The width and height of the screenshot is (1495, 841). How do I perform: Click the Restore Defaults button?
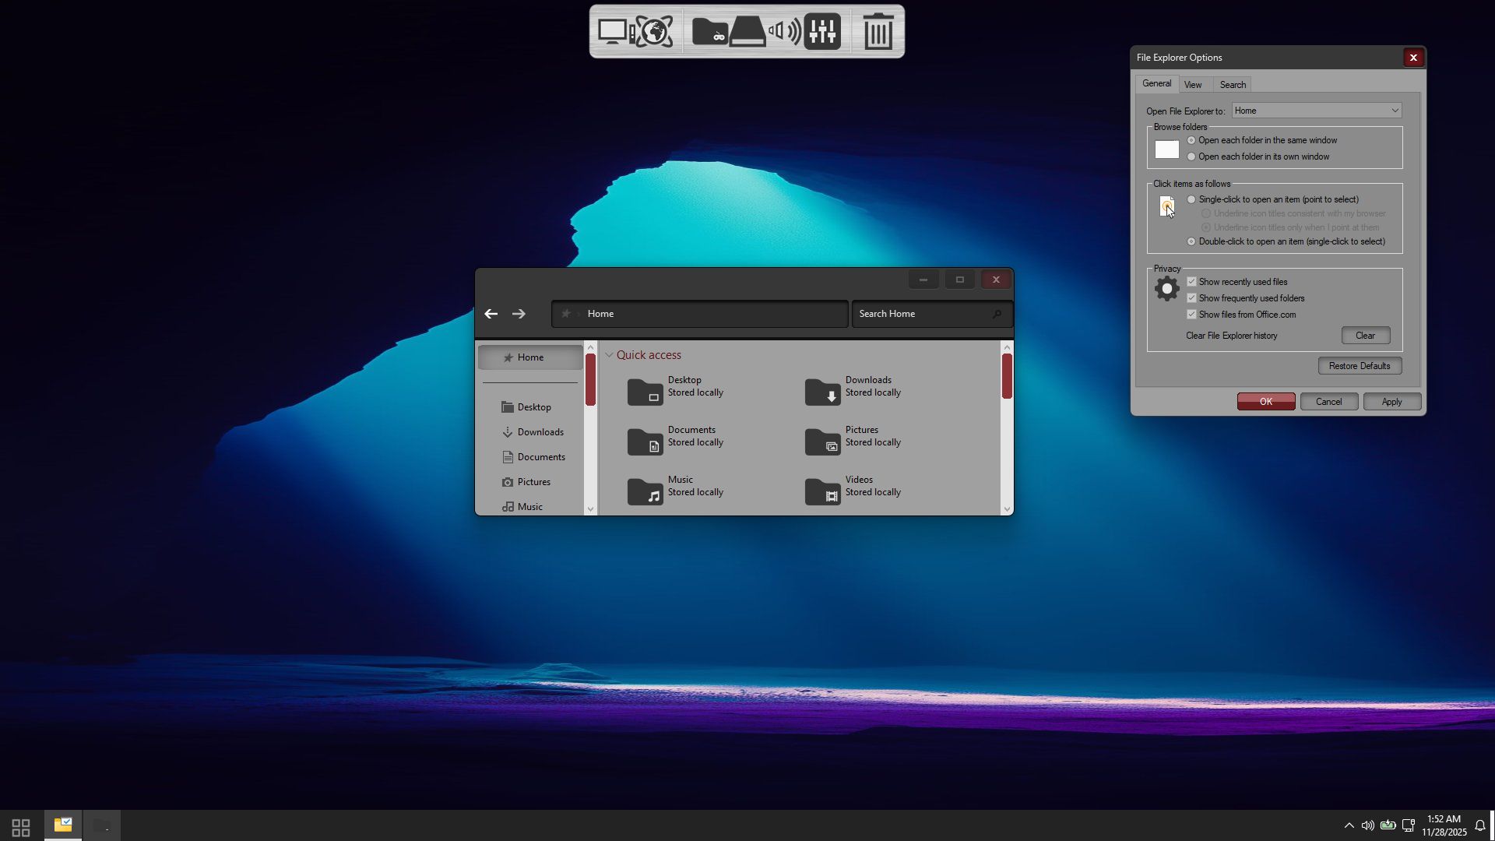point(1360,366)
